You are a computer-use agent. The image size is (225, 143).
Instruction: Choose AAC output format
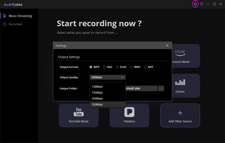pos(104,67)
